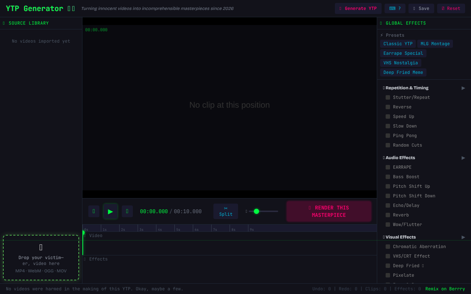Open the Remix on Berrry link
Viewport: 471px width, 294px height.
(x=445, y=289)
